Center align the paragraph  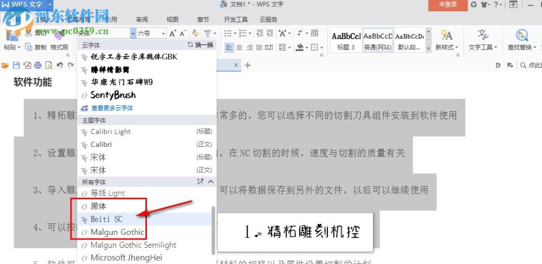(239, 47)
